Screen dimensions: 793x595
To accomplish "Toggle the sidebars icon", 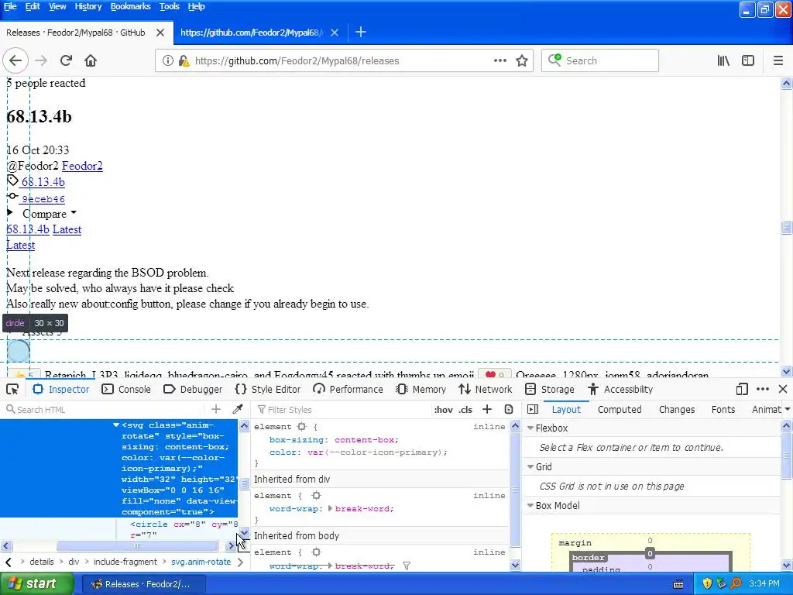I will coord(748,60).
